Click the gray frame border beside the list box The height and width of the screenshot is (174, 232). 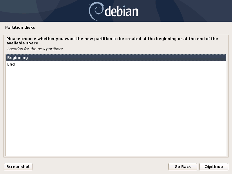coord(5,104)
